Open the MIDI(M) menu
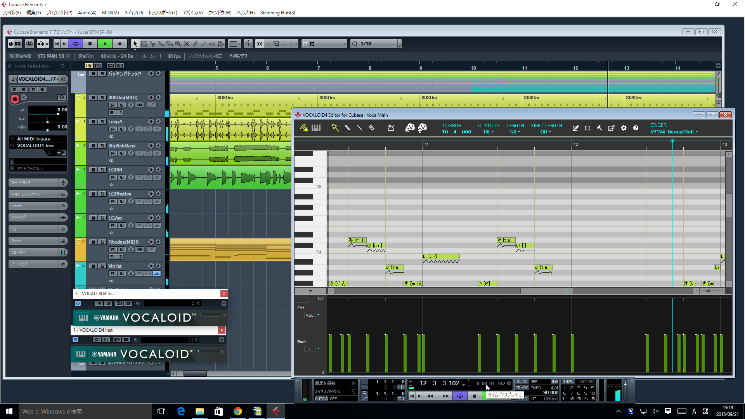Screen dimensions: 745x419 tap(110, 13)
